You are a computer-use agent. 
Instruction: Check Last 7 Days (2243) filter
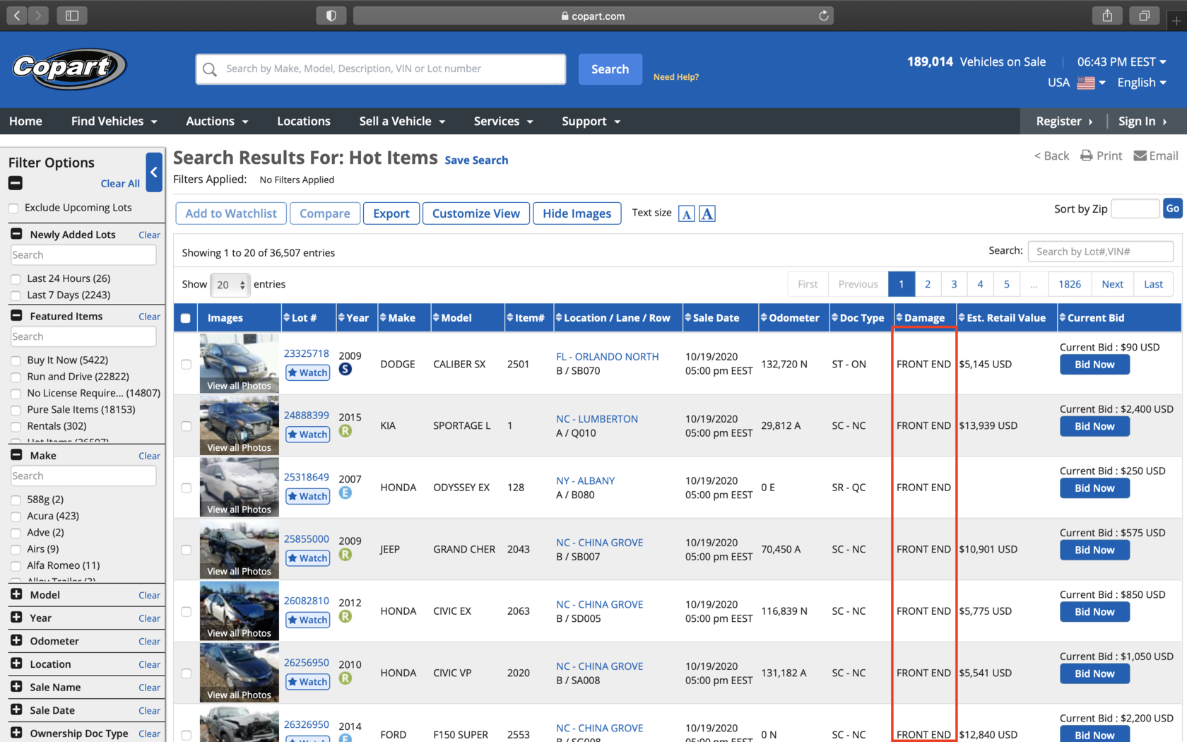(16, 295)
